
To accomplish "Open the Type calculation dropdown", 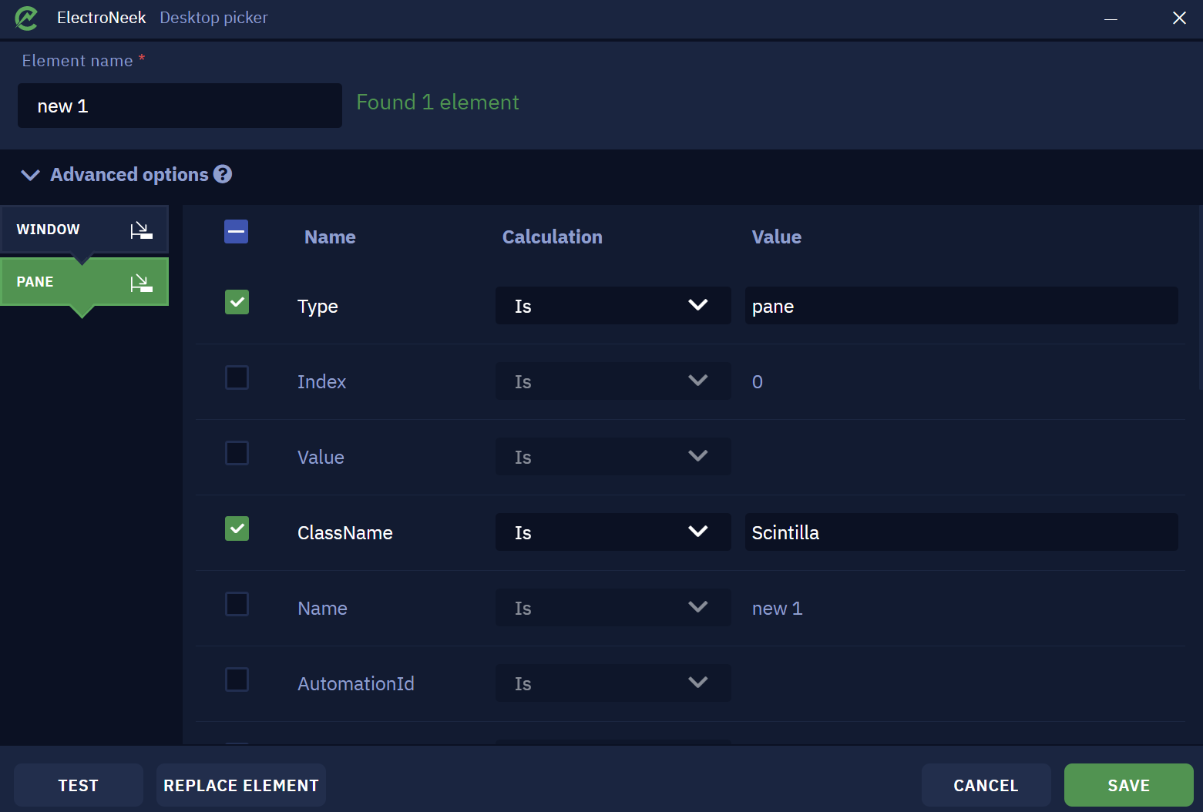I will click(x=613, y=305).
